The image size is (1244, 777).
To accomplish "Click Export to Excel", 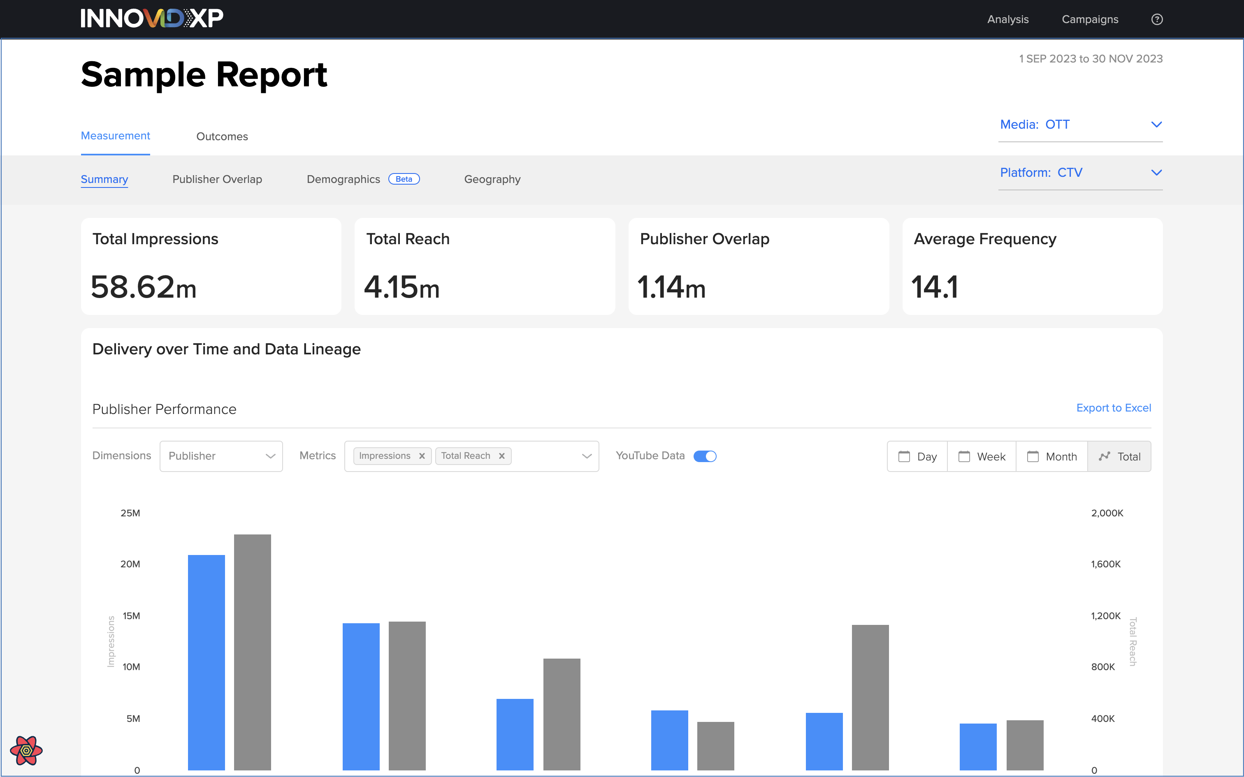I will coord(1114,407).
